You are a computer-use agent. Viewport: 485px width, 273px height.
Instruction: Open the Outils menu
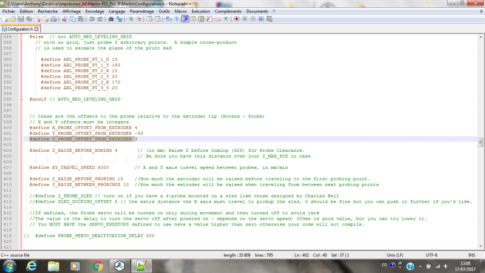[164, 11]
